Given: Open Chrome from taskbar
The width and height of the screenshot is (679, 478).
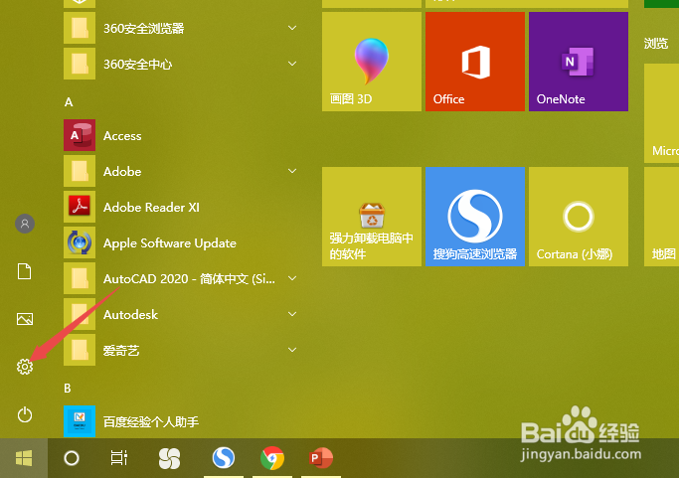Looking at the screenshot, I should point(272,458).
